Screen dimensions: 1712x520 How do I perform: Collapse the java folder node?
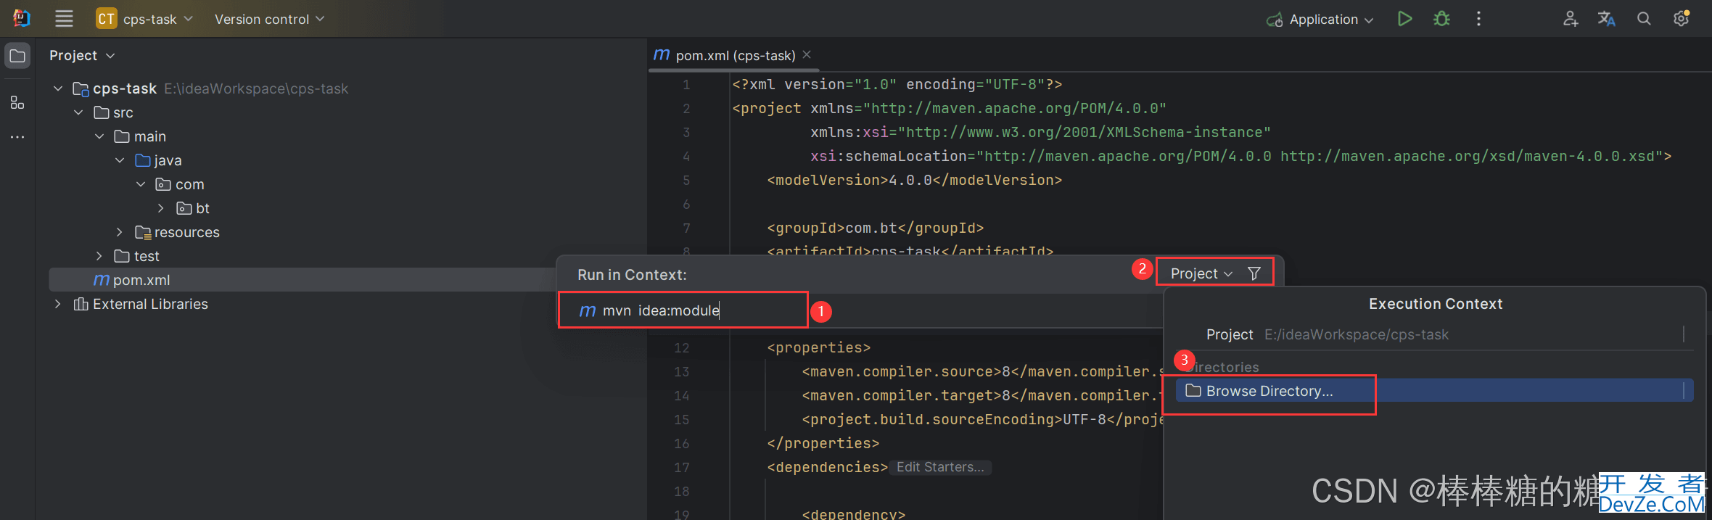[x=120, y=160]
